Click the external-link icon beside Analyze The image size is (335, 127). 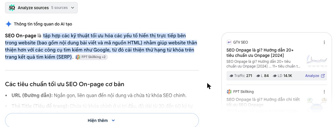click(x=323, y=76)
